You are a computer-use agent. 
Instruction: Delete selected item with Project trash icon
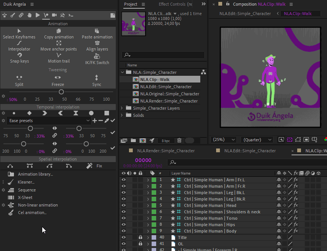coord(179,141)
